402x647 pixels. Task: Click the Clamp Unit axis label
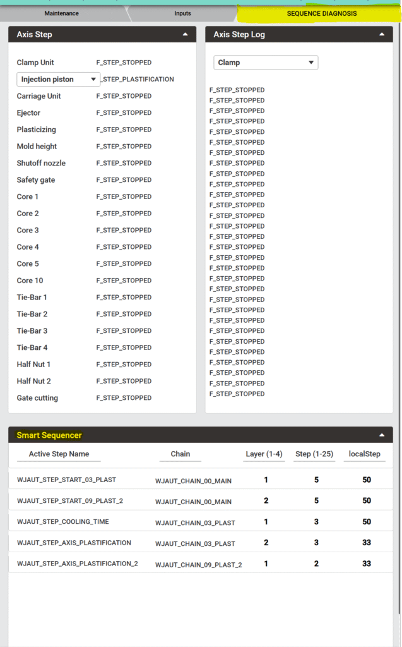tap(35, 63)
